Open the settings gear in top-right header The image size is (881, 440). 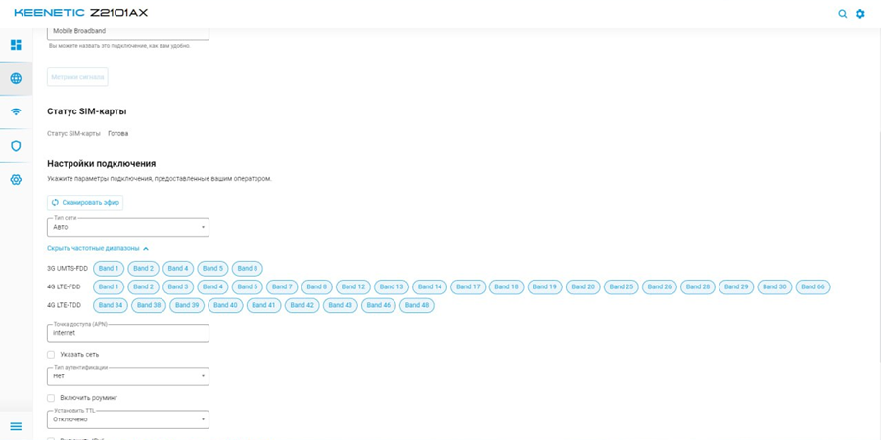(x=860, y=14)
